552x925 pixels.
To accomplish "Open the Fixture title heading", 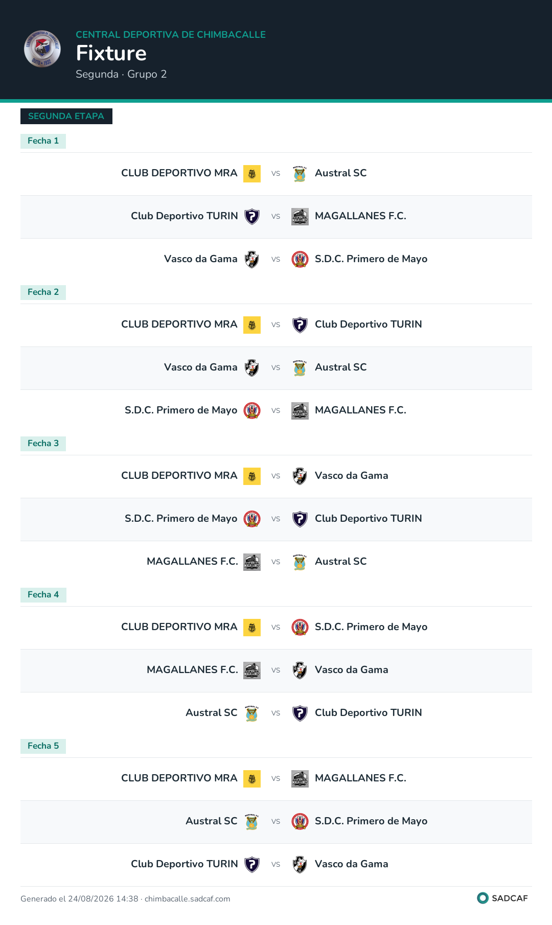I will pyautogui.click(x=111, y=53).
